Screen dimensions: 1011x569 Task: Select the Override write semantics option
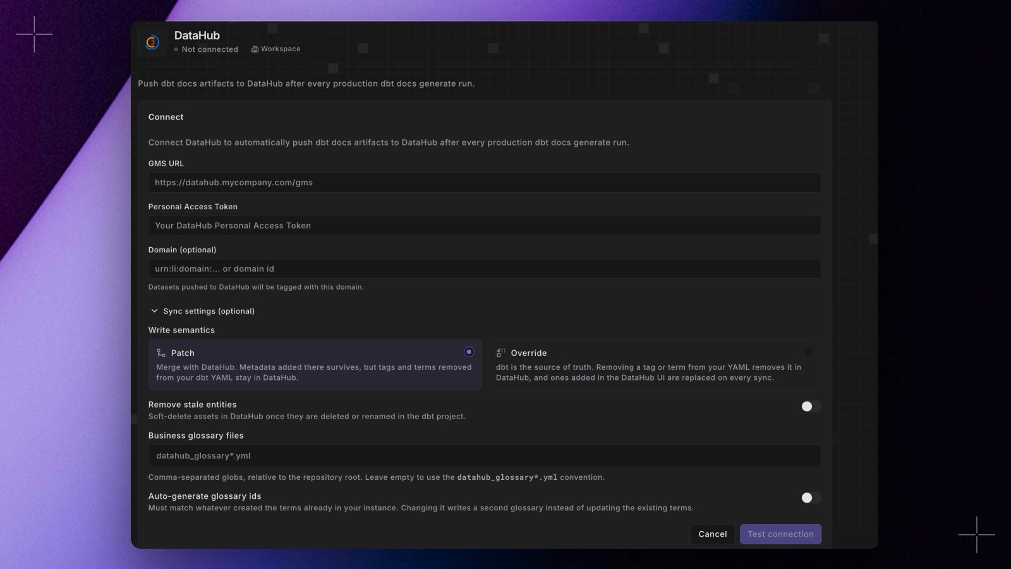click(x=655, y=365)
